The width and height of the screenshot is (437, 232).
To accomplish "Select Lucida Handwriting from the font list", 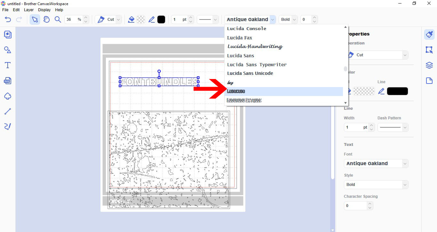I will coord(254,46).
